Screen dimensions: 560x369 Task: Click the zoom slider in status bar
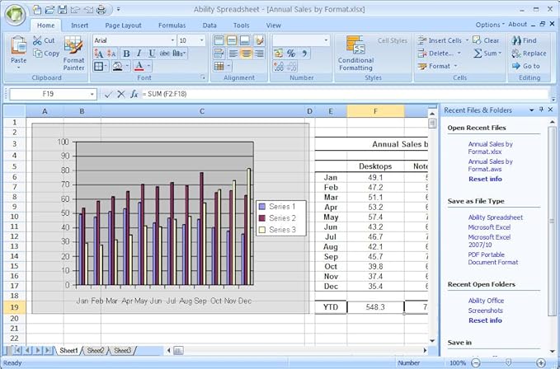point(507,362)
